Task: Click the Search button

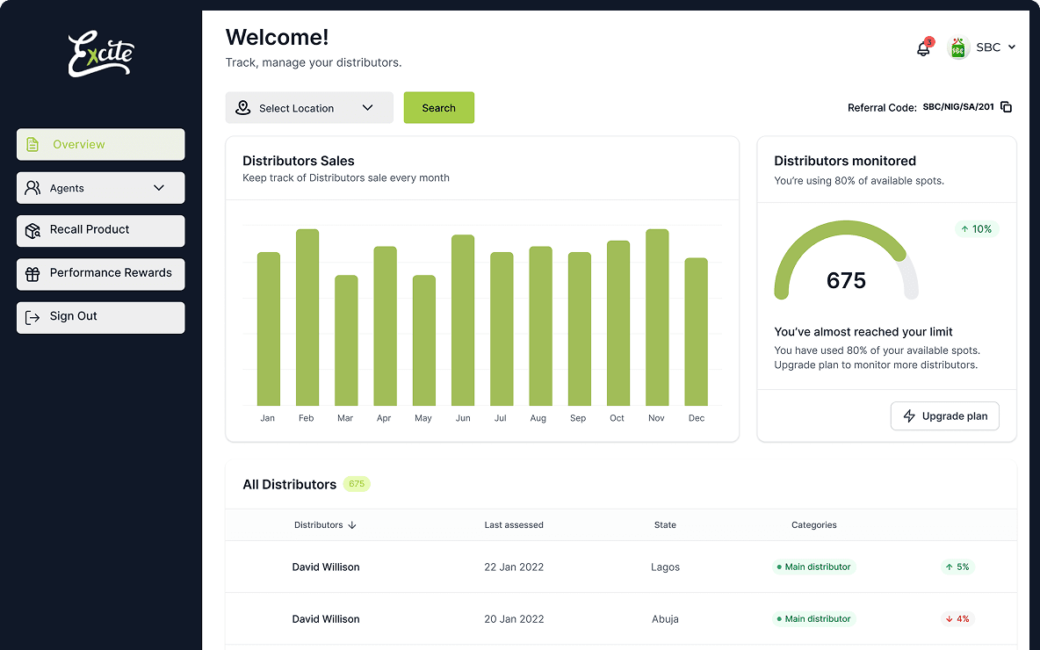Action: (438, 107)
